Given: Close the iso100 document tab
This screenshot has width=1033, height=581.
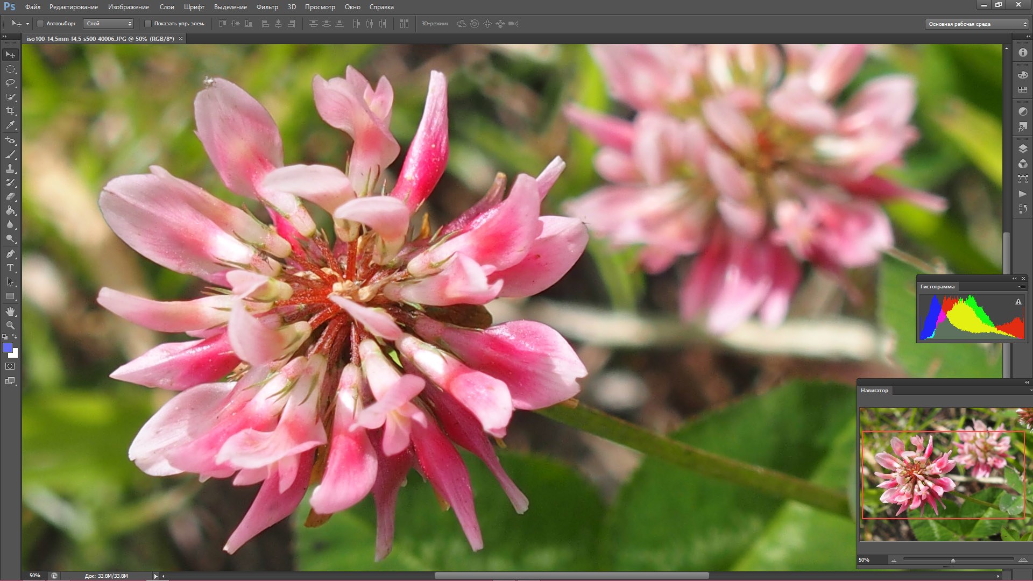Looking at the screenshot, I should coord(181,39).
